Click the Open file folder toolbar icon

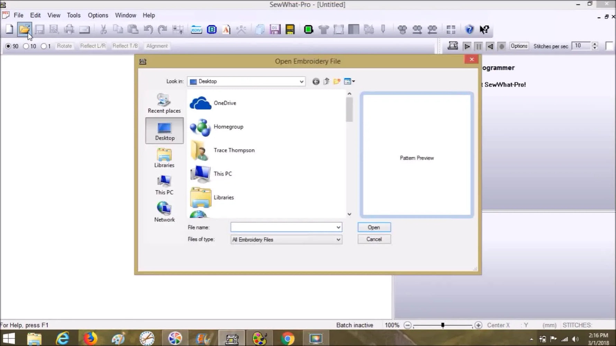25,29
